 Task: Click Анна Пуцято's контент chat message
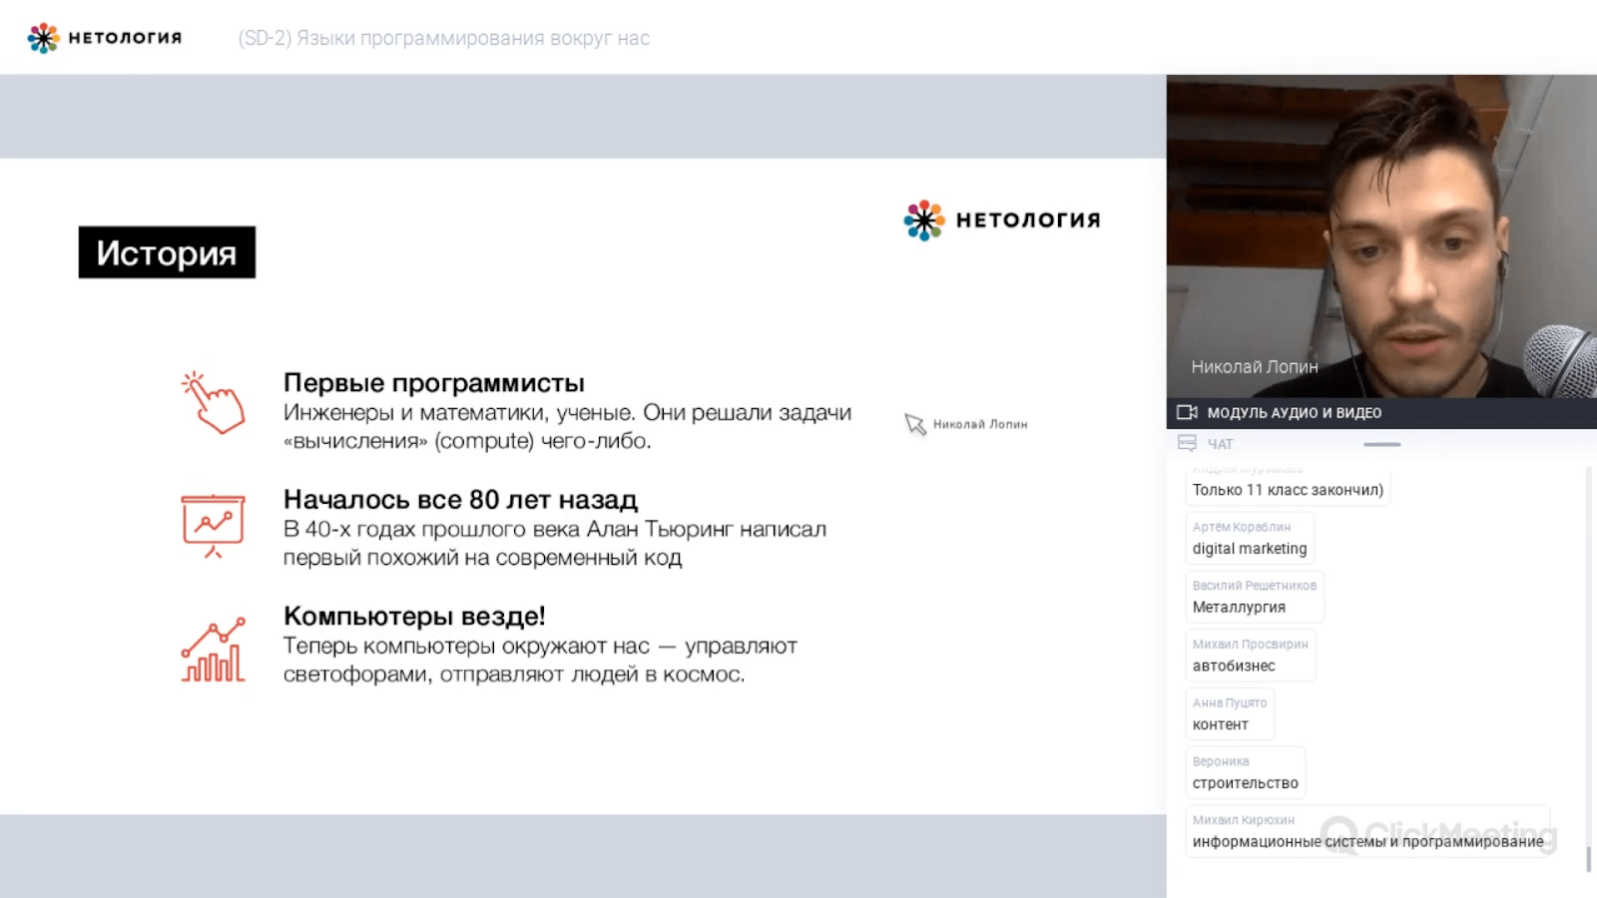click(x=1231, y=713)
